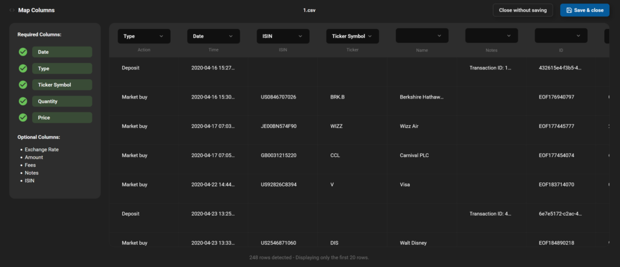Image resolution: width=620 pixels, height=267 pixels.
Task: Click the code brackets icon near Map Columns
Action: [x=12, y=10]
